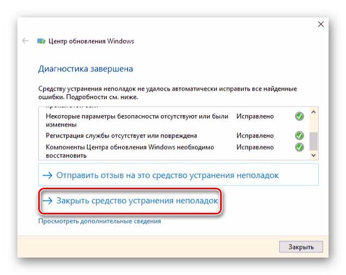Click the "Центр обновления Windows" title text

tap(91, 41)
